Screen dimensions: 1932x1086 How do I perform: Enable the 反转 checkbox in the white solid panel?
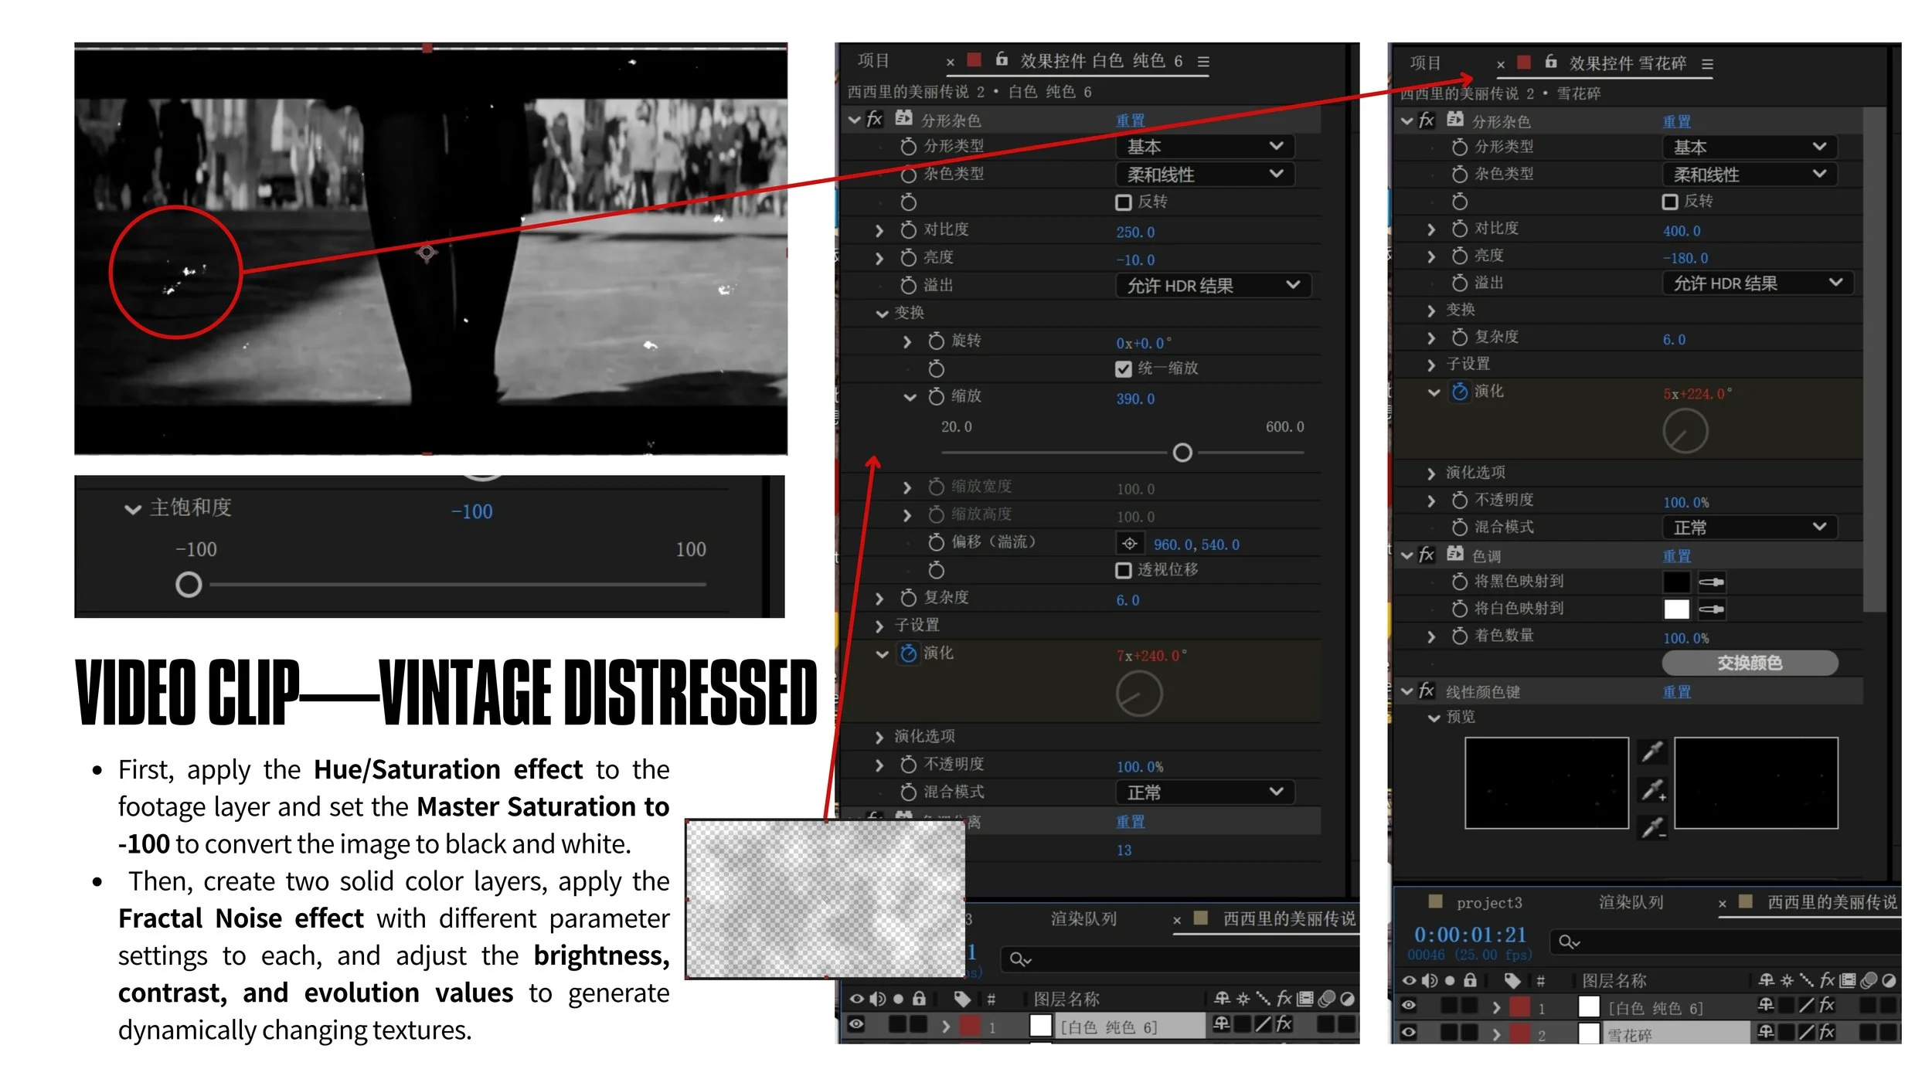point(1124,202)
